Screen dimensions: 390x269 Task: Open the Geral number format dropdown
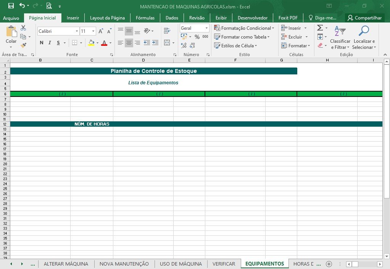(206, 28)
